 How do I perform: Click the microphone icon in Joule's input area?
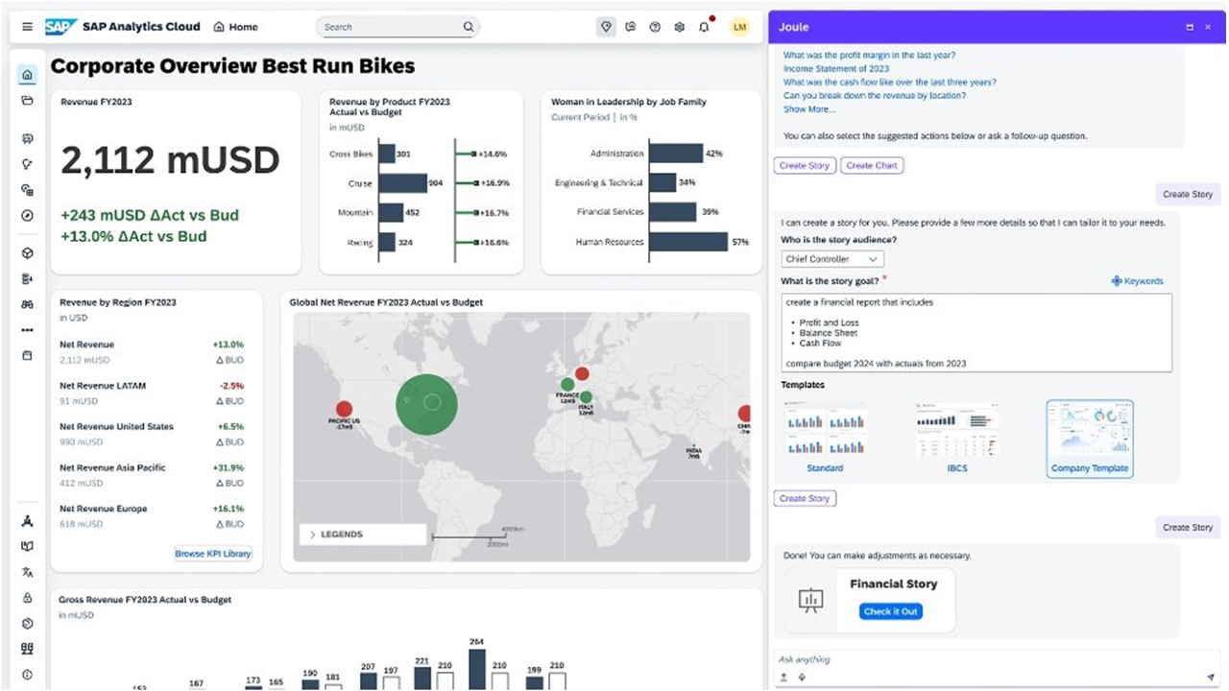point(802,677)
